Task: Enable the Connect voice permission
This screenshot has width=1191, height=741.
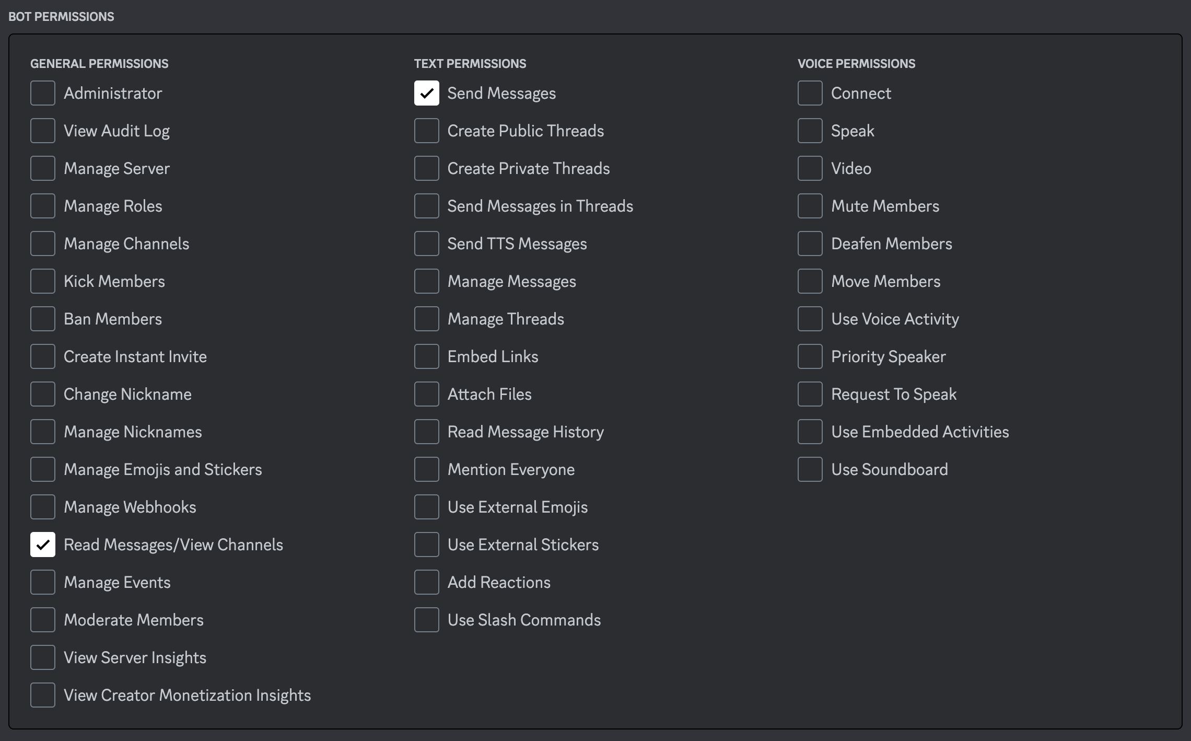Action: [810, 93]
